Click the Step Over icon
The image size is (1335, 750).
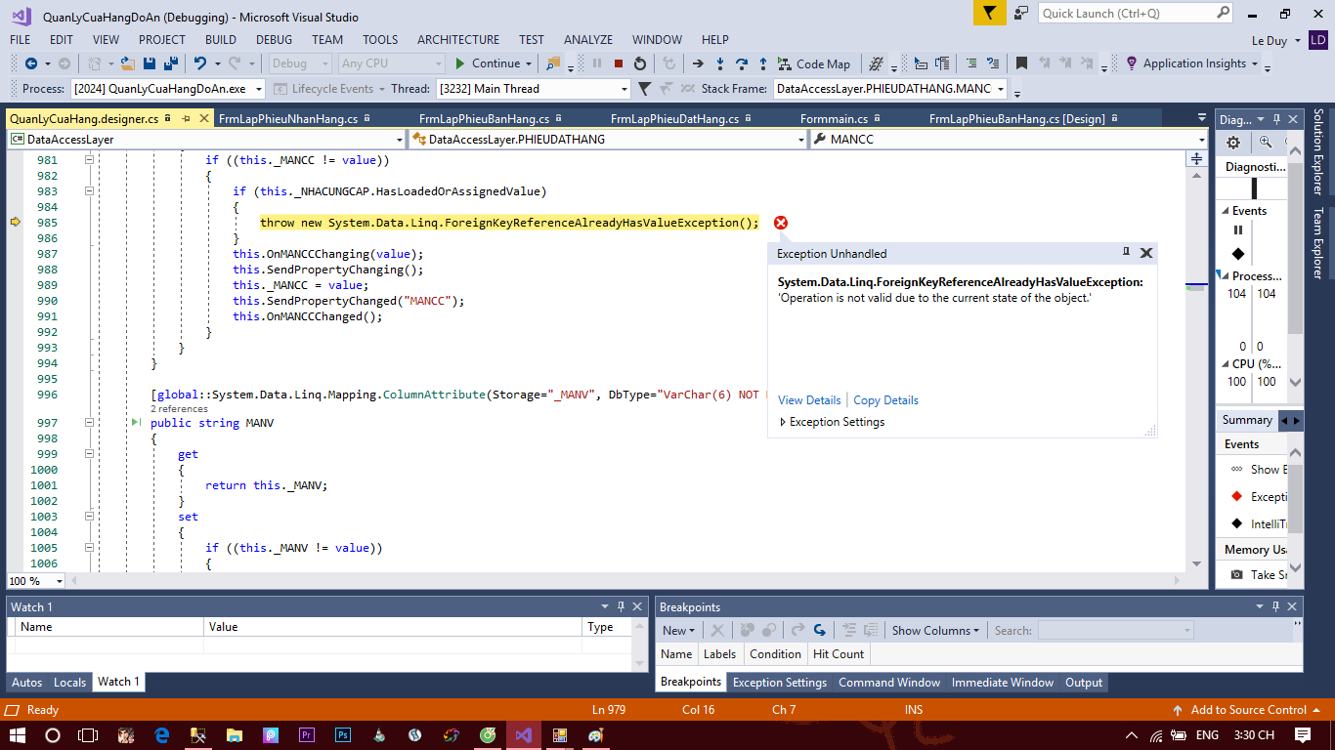click(x=742, y=63)
